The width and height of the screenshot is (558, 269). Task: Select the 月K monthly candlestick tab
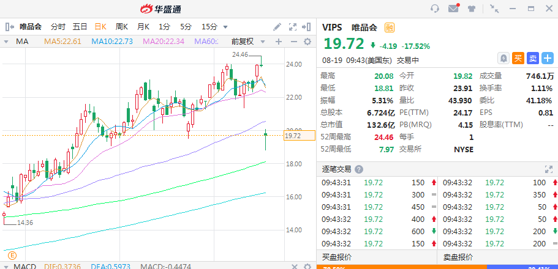(x=143, y=27)
